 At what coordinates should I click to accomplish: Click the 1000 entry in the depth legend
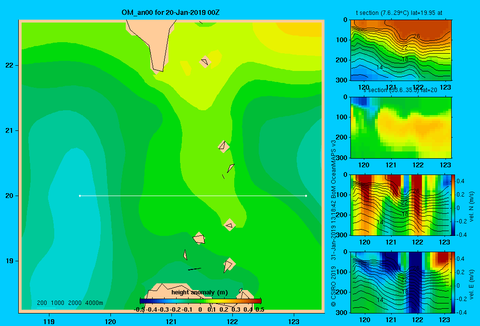pyautogui.click(x=58, y=303)
